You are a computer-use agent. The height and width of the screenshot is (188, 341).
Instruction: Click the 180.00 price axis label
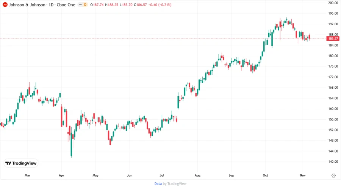coord(333,55)
